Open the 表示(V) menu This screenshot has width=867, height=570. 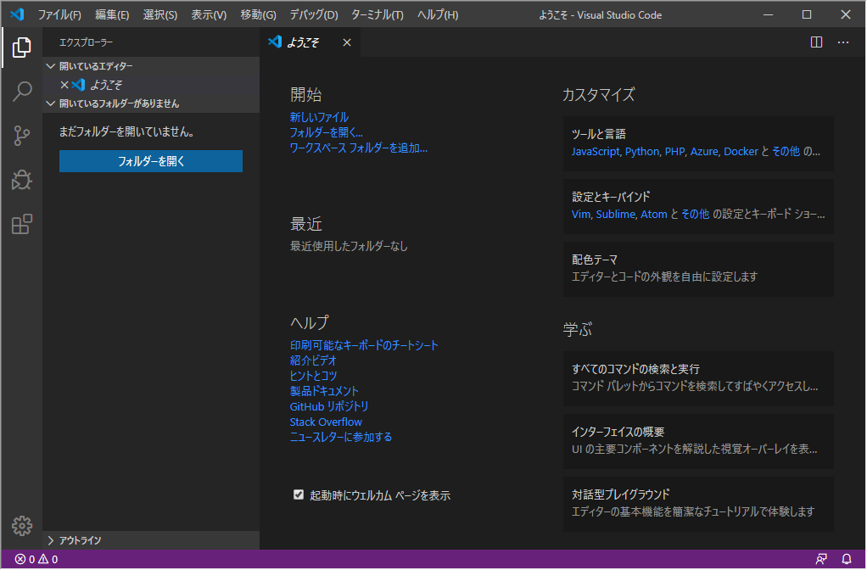coord(209,15)
